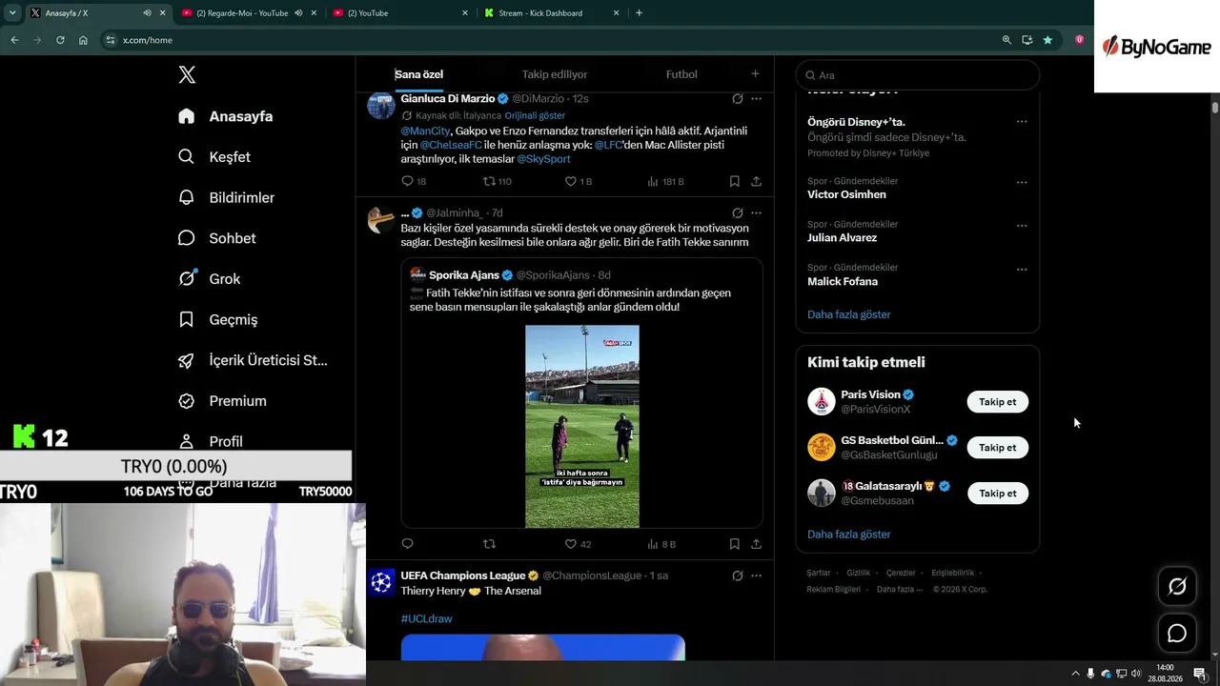Follow the Galatasaraylı account
Image resolution: width=1220 pixels, height=686 pixels.
997,494
